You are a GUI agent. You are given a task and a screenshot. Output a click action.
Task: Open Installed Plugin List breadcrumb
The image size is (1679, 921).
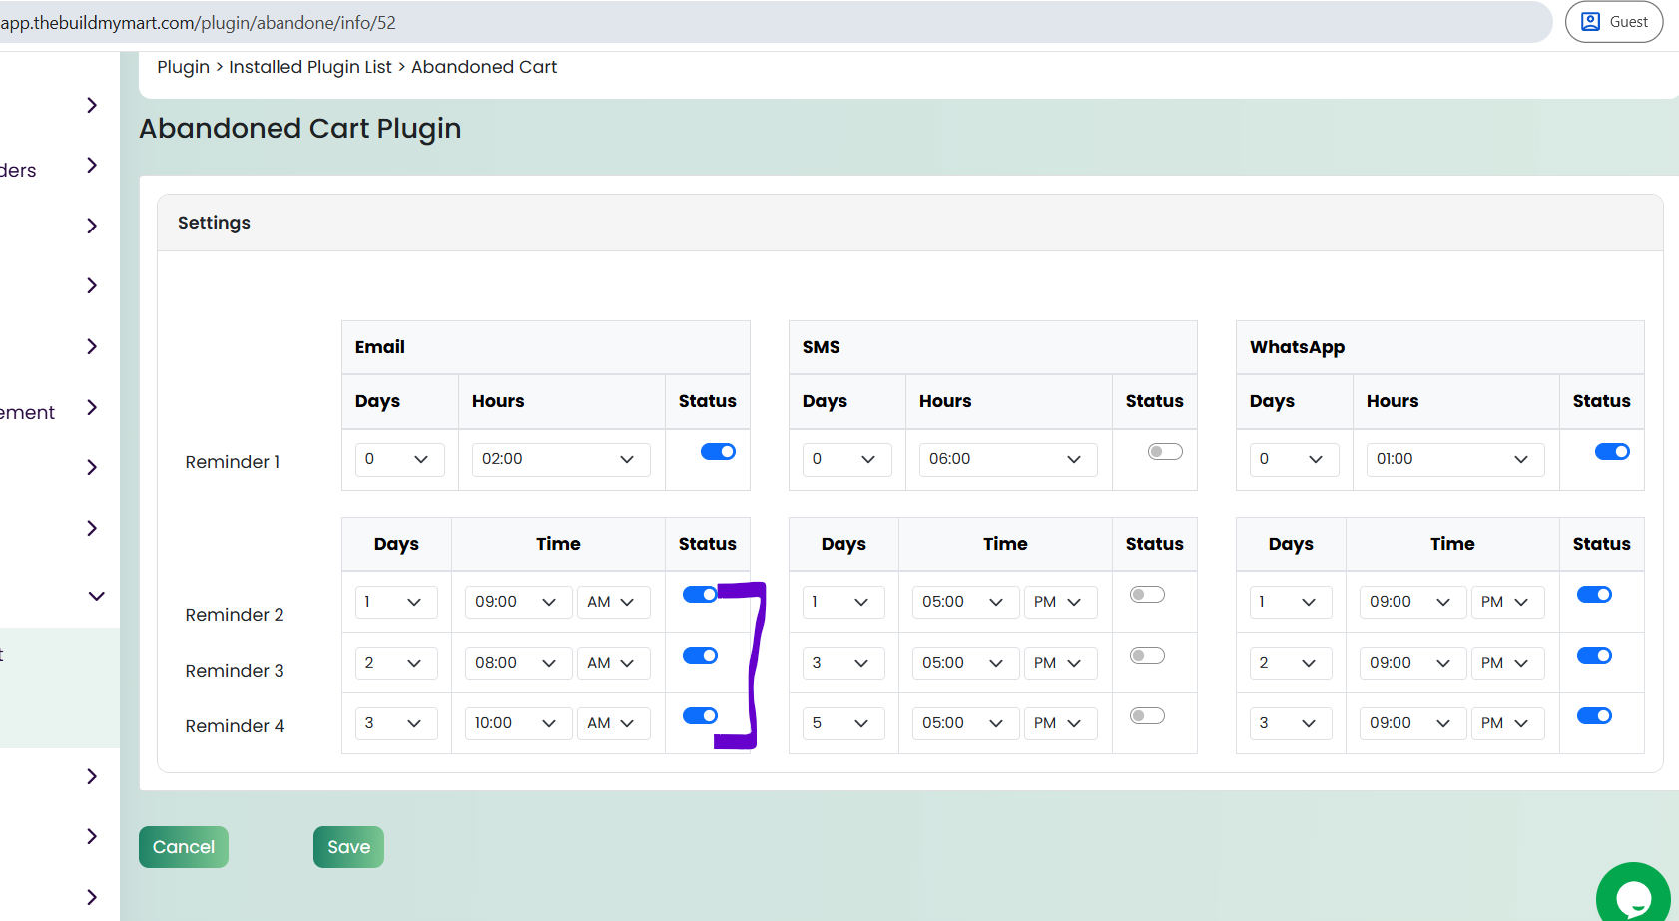coord(310,67)
